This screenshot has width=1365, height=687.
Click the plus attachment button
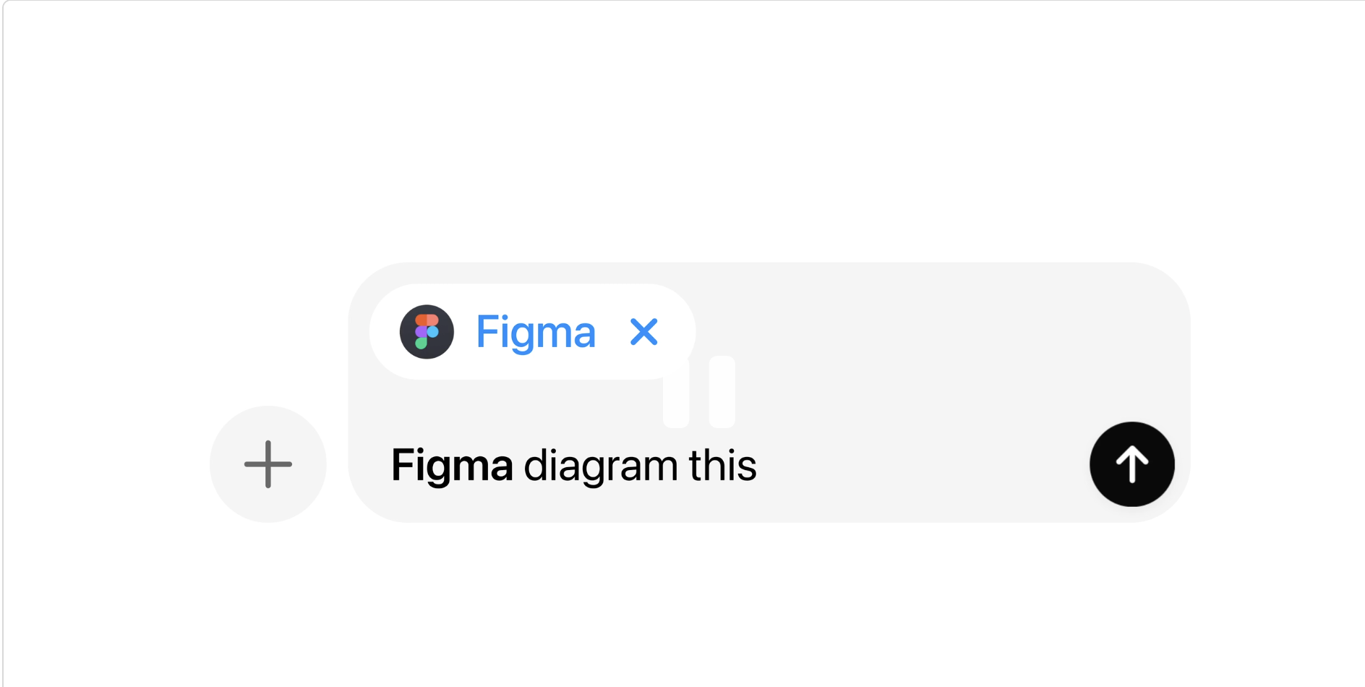268,464
